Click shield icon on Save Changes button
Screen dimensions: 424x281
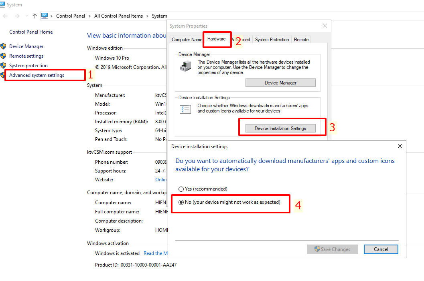coord(317,249)
